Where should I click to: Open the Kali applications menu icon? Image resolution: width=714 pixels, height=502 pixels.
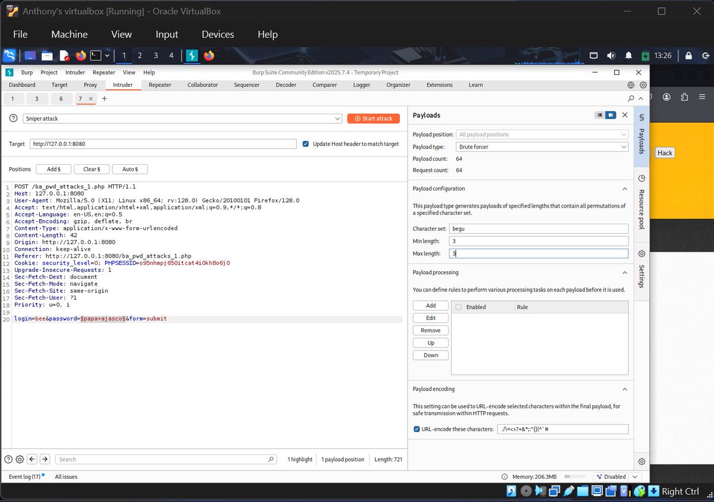click(9, 55)
